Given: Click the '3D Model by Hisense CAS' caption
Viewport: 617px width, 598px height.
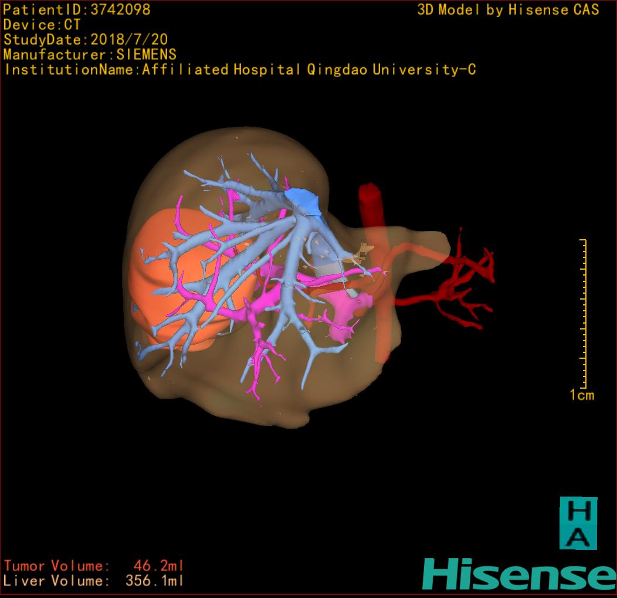Looking at the screenshot, I should point(508,10).
